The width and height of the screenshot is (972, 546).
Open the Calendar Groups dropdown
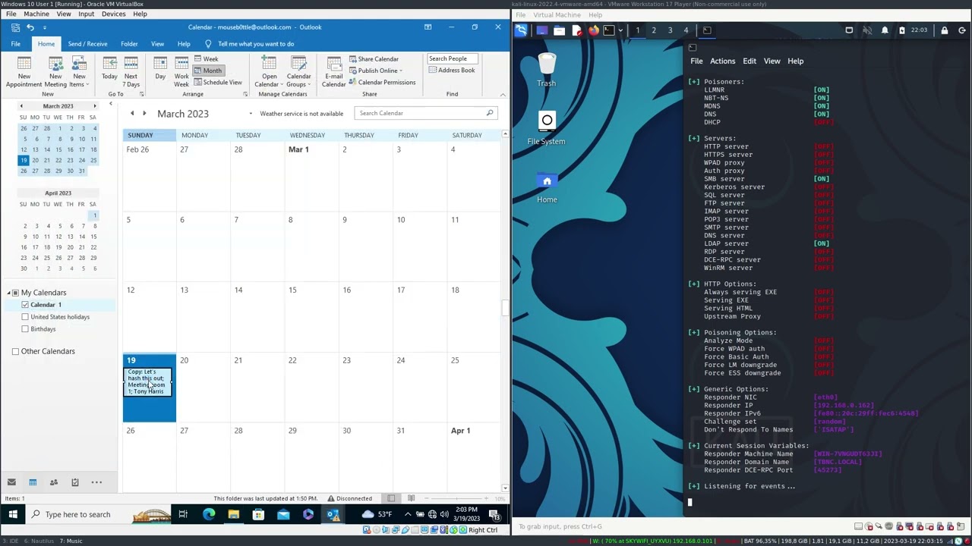[x=298, y=71]
